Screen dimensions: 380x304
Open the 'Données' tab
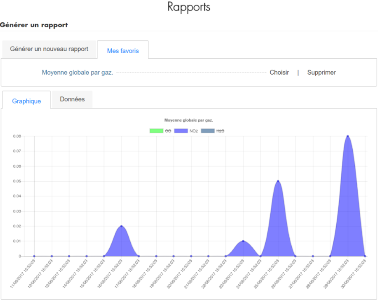(72, 99)
